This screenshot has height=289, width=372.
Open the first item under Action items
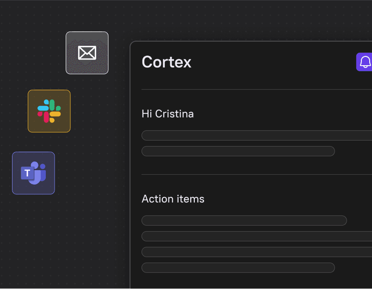[244, 221]
